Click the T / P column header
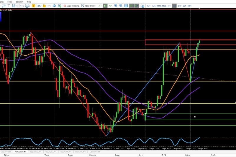 coord(164,155)
